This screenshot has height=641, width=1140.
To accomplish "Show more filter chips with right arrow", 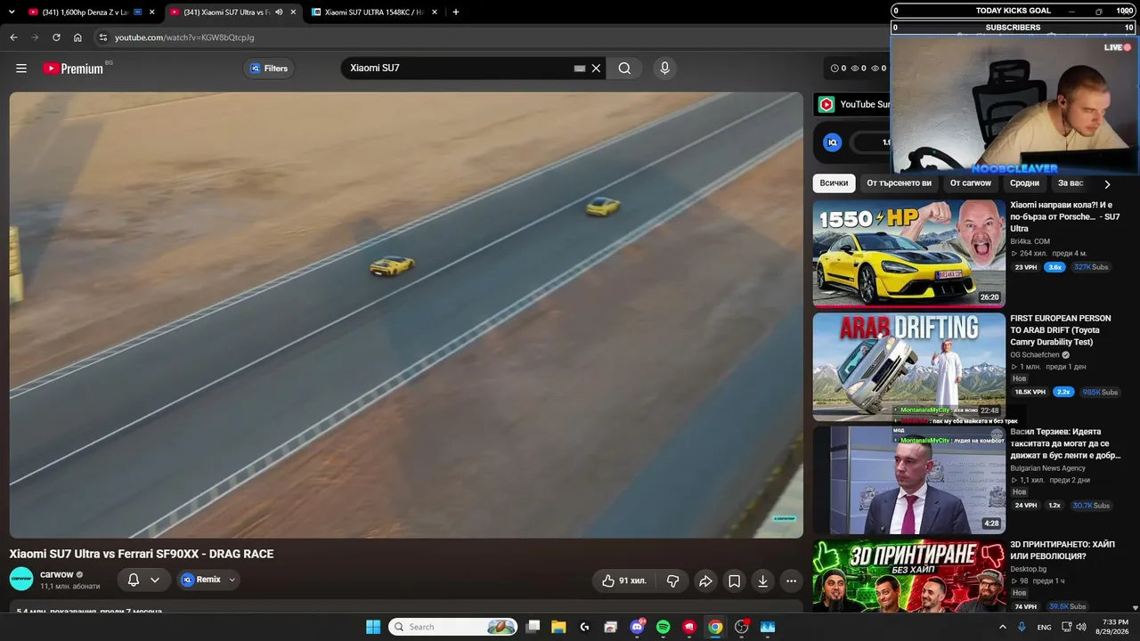I will point(1107,184).
